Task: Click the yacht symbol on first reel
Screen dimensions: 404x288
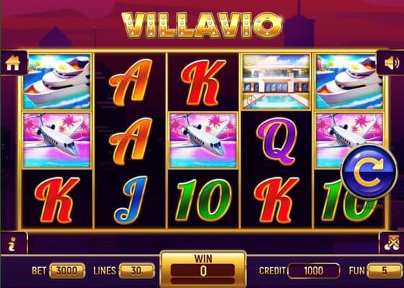Action: (x=57, y=81)
